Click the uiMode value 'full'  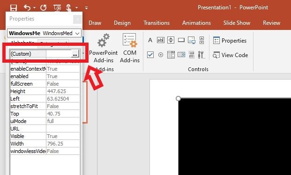[63, 121]
